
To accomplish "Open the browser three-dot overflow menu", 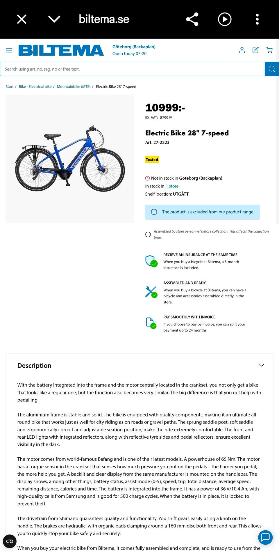I will (257, 19).
